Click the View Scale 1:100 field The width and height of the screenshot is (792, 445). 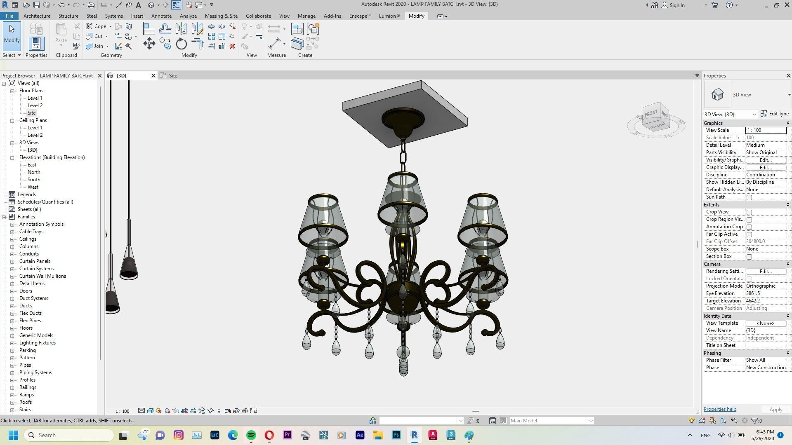click(x=766, y=130)
